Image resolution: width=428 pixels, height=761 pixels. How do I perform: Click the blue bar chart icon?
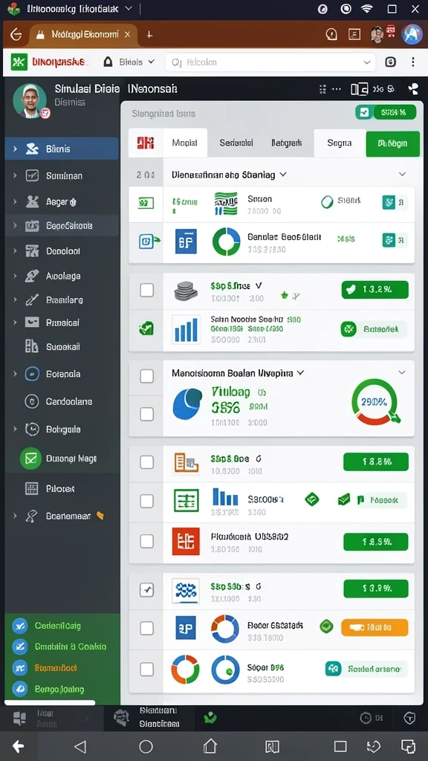[x=186, y=329]
